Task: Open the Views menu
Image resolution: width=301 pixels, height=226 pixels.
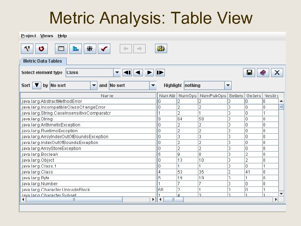Action: [47, 36]
